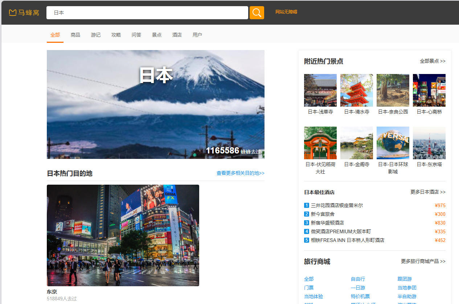Select 自由行 in travel mall categories
This screenshot has width=459, height=304.
[358, 279]
